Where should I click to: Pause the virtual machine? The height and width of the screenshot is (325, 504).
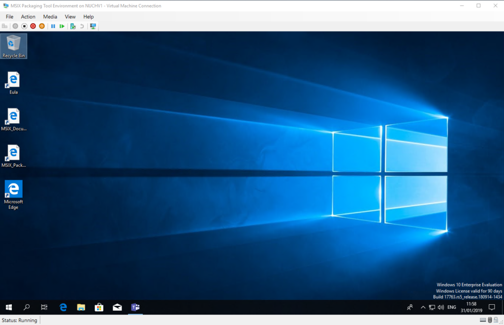point(53,26)
